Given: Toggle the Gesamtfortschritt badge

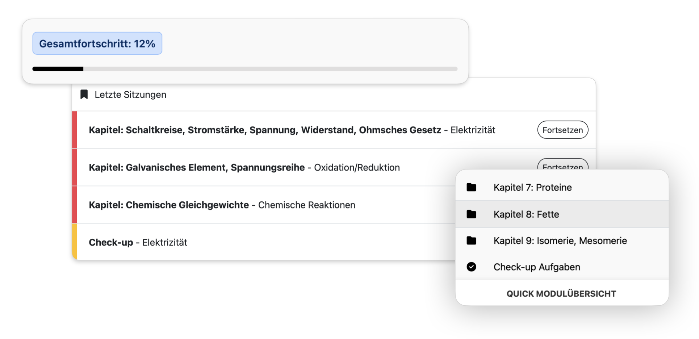Looking at the screenshot, I should pyautogui.click(x=97, y=43).
